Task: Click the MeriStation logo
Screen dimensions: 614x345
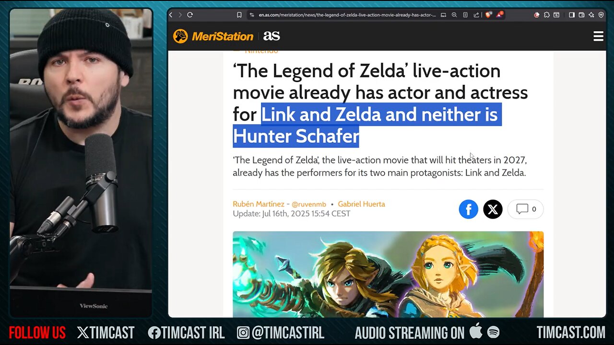Action: 213,36
